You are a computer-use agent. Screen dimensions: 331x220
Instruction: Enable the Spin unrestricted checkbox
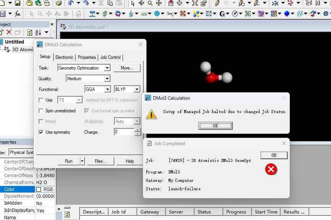click(41, 111)
